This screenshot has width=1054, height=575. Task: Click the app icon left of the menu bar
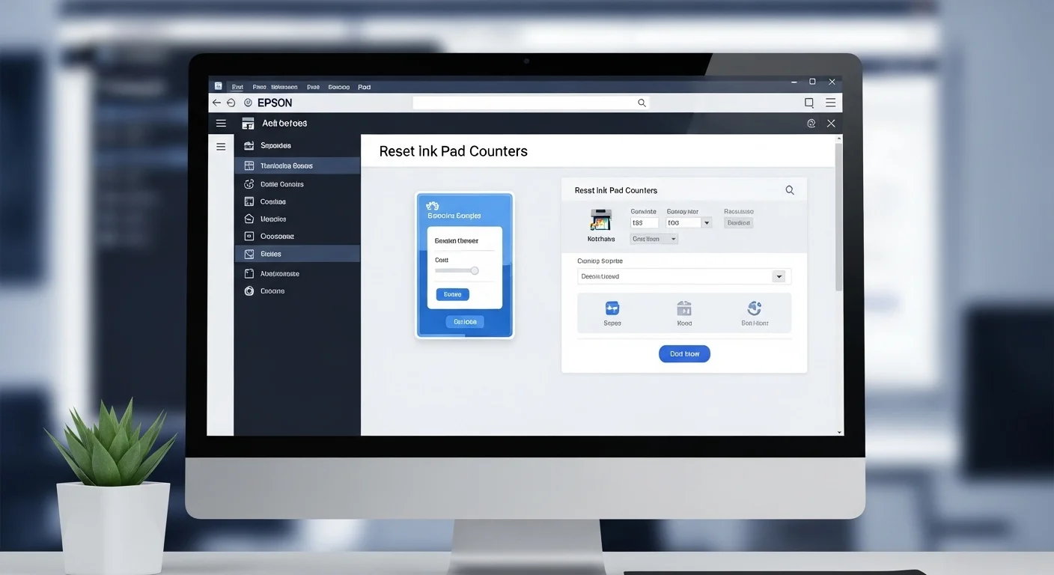tap(218, 86)
